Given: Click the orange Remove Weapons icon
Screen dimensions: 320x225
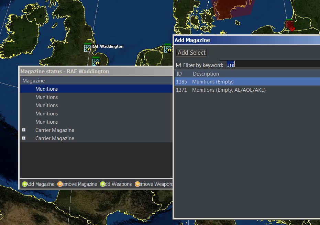Looking at the screenshot, I should point(137,184).
